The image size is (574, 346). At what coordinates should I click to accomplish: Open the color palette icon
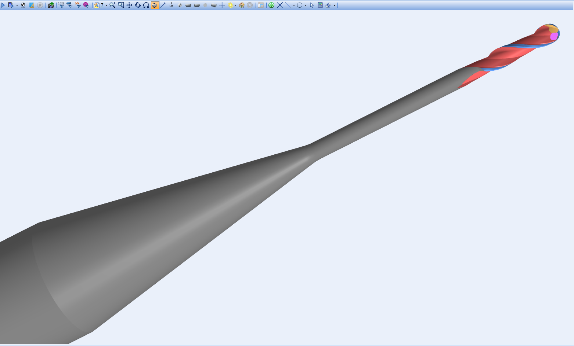(x=242, y=5)
